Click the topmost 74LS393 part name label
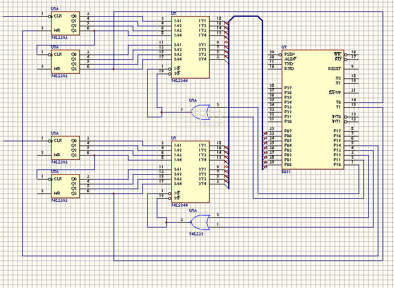Image resolution: width=394 pixels, height=288 pixels. 59,37
